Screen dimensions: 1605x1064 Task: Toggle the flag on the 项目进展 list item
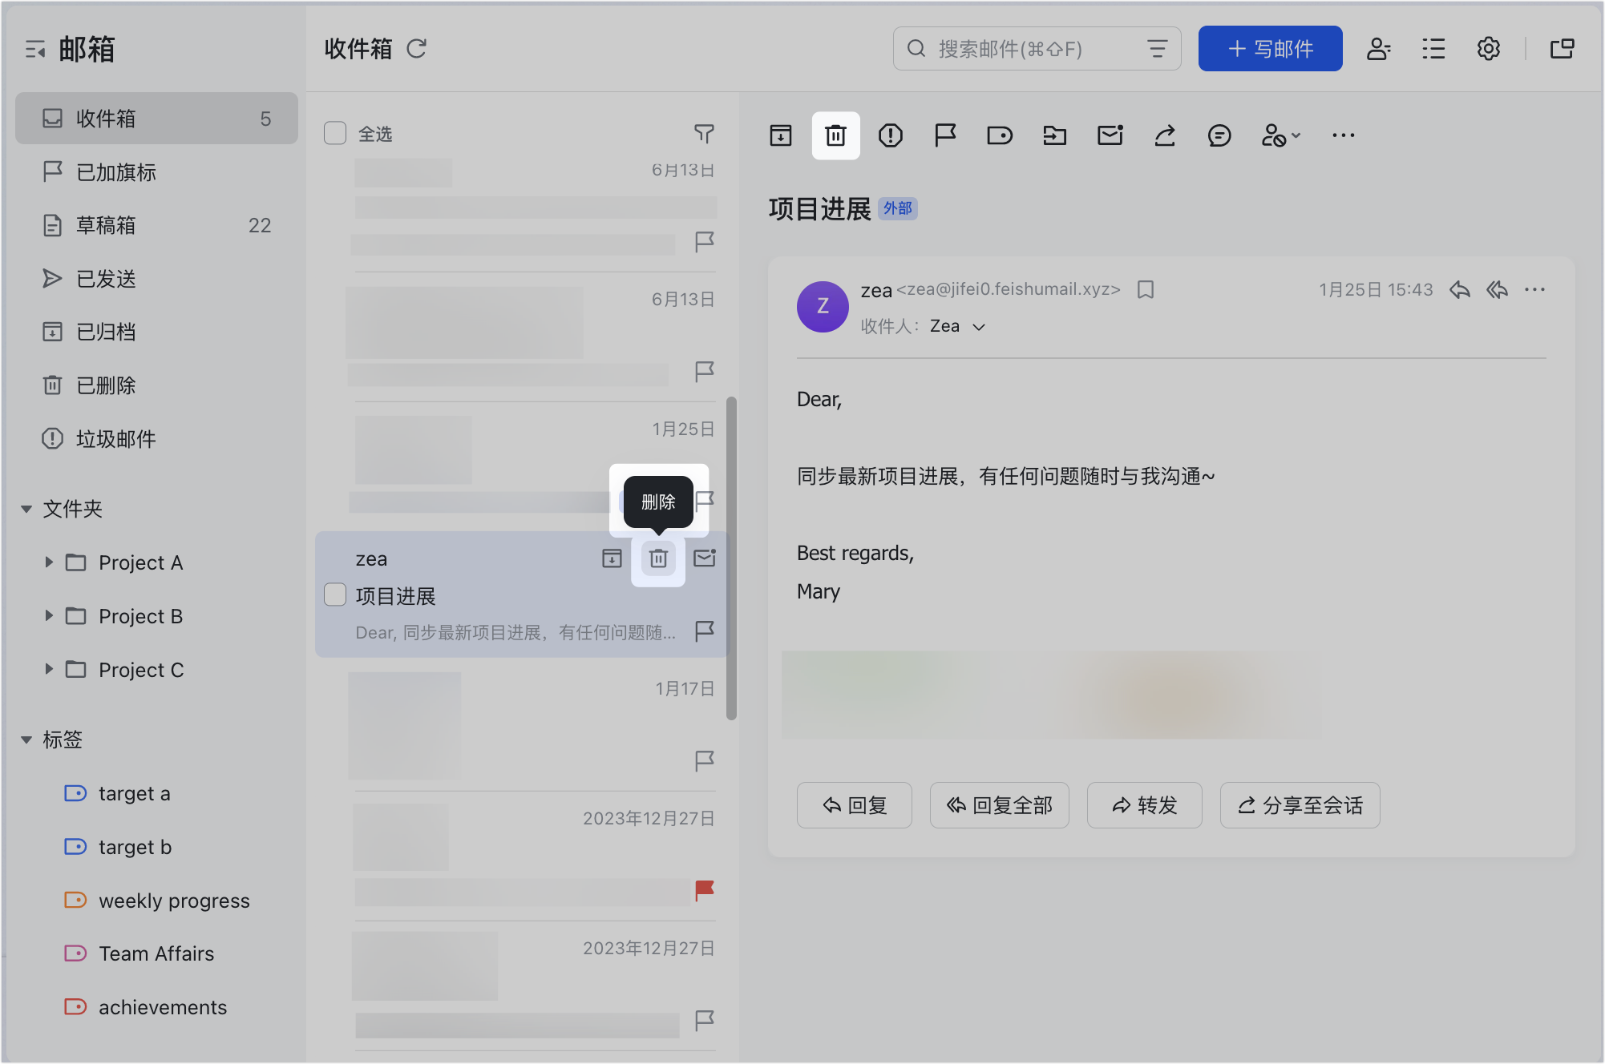[x=704, y=631]
